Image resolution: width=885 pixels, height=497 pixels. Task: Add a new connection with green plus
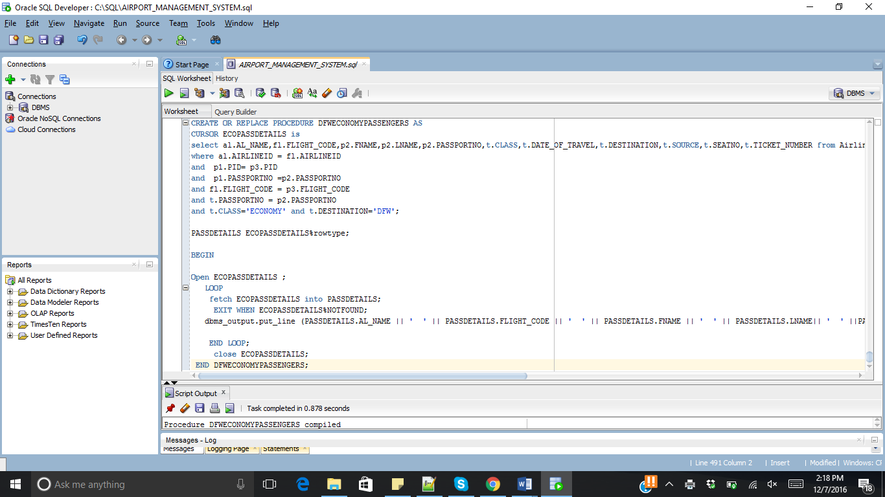(10, 80)
